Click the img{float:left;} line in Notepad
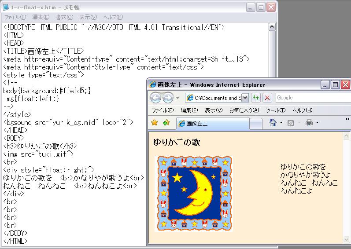Viewport: 351px width, 249px height. pos(31,99)
